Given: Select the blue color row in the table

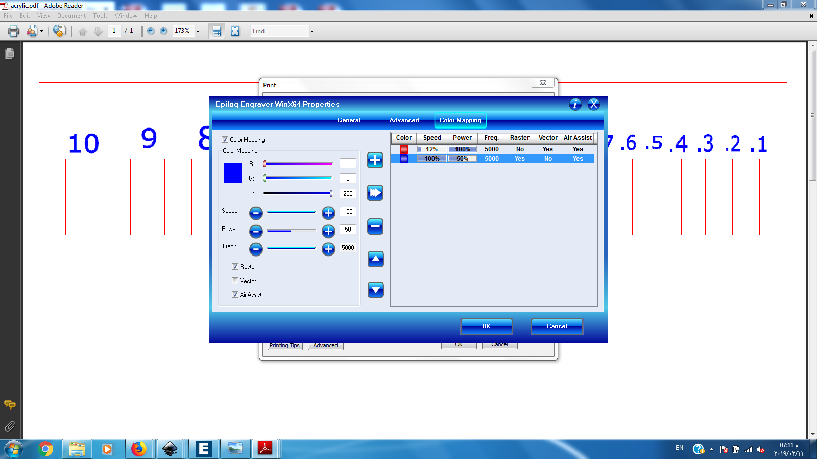Looking at the screenshot, I should click(x=492, y=159).
